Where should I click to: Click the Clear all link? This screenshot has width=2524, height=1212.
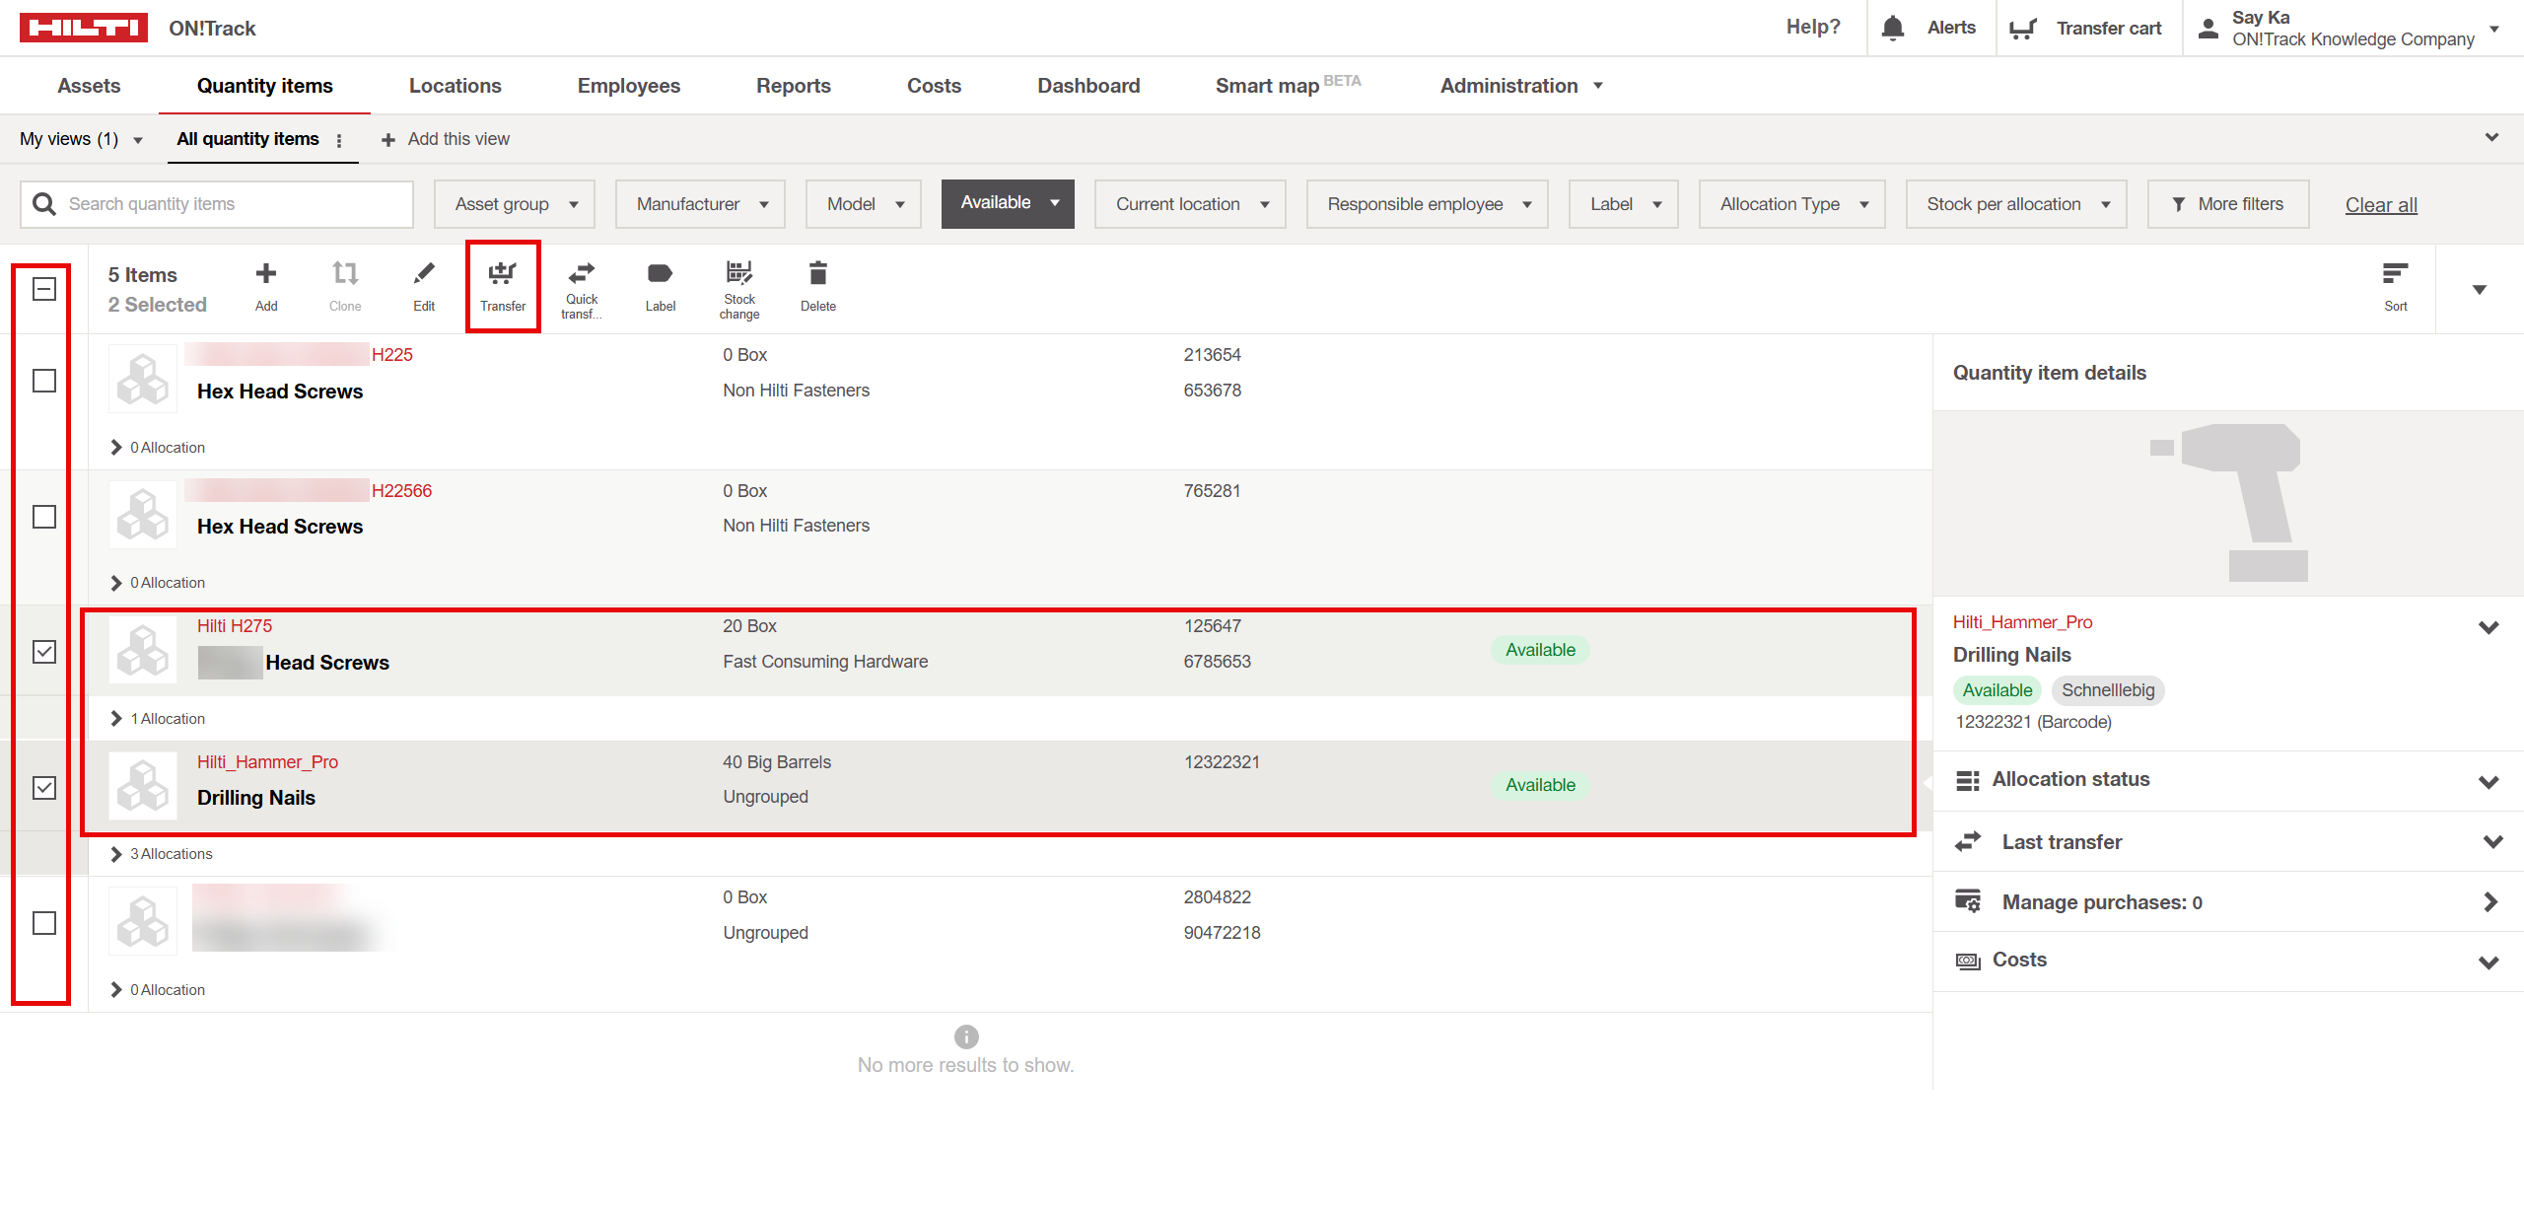2380,205
